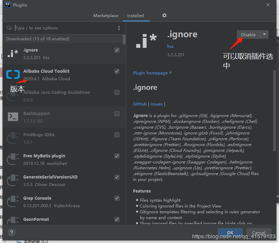This screenshot has width=279, height=243.
Task: Click version 3.2.3.201 in detail panel
Action: [x=176, y=55]
